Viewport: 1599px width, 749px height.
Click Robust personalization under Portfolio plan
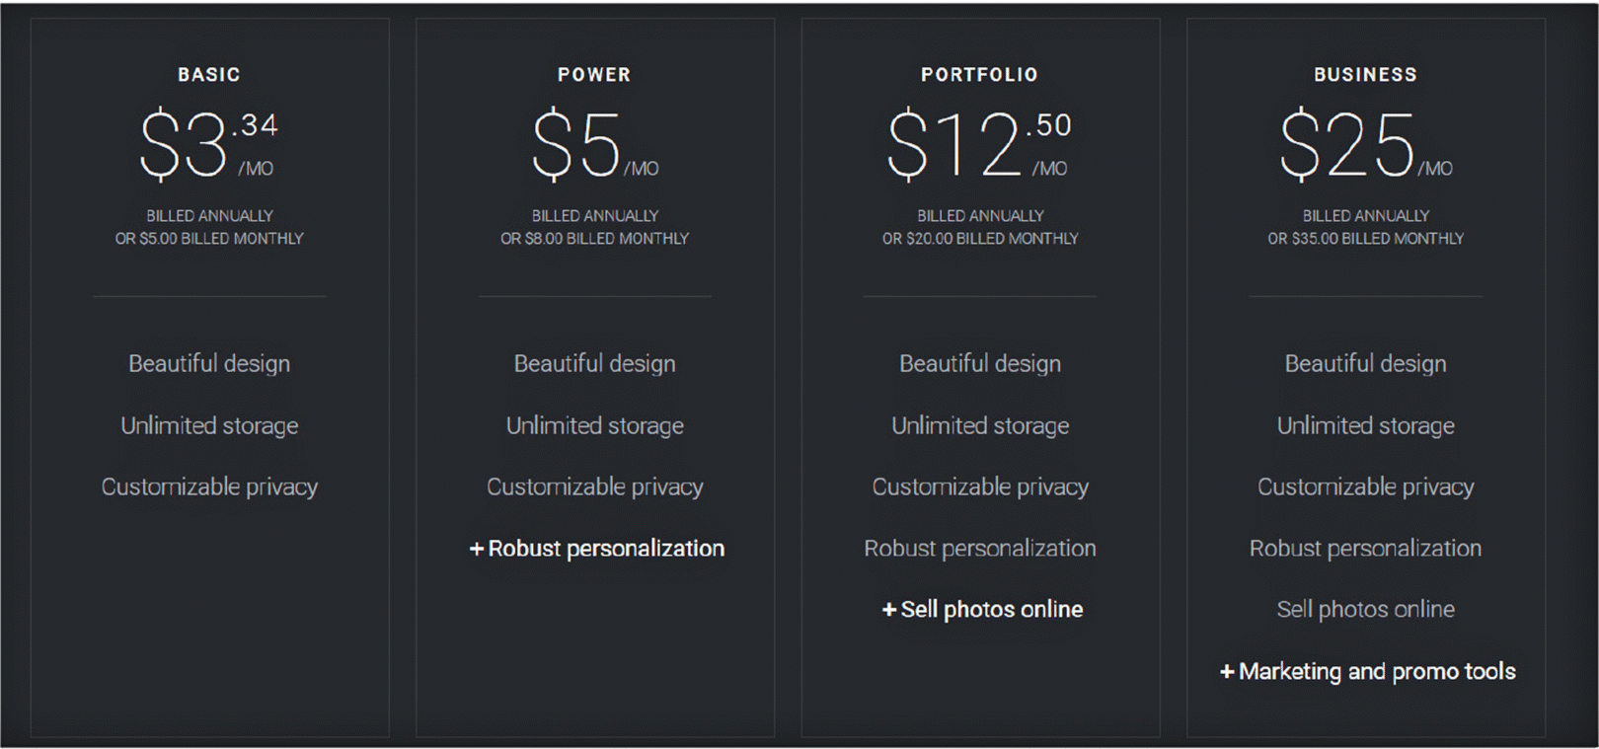point(979,548)
